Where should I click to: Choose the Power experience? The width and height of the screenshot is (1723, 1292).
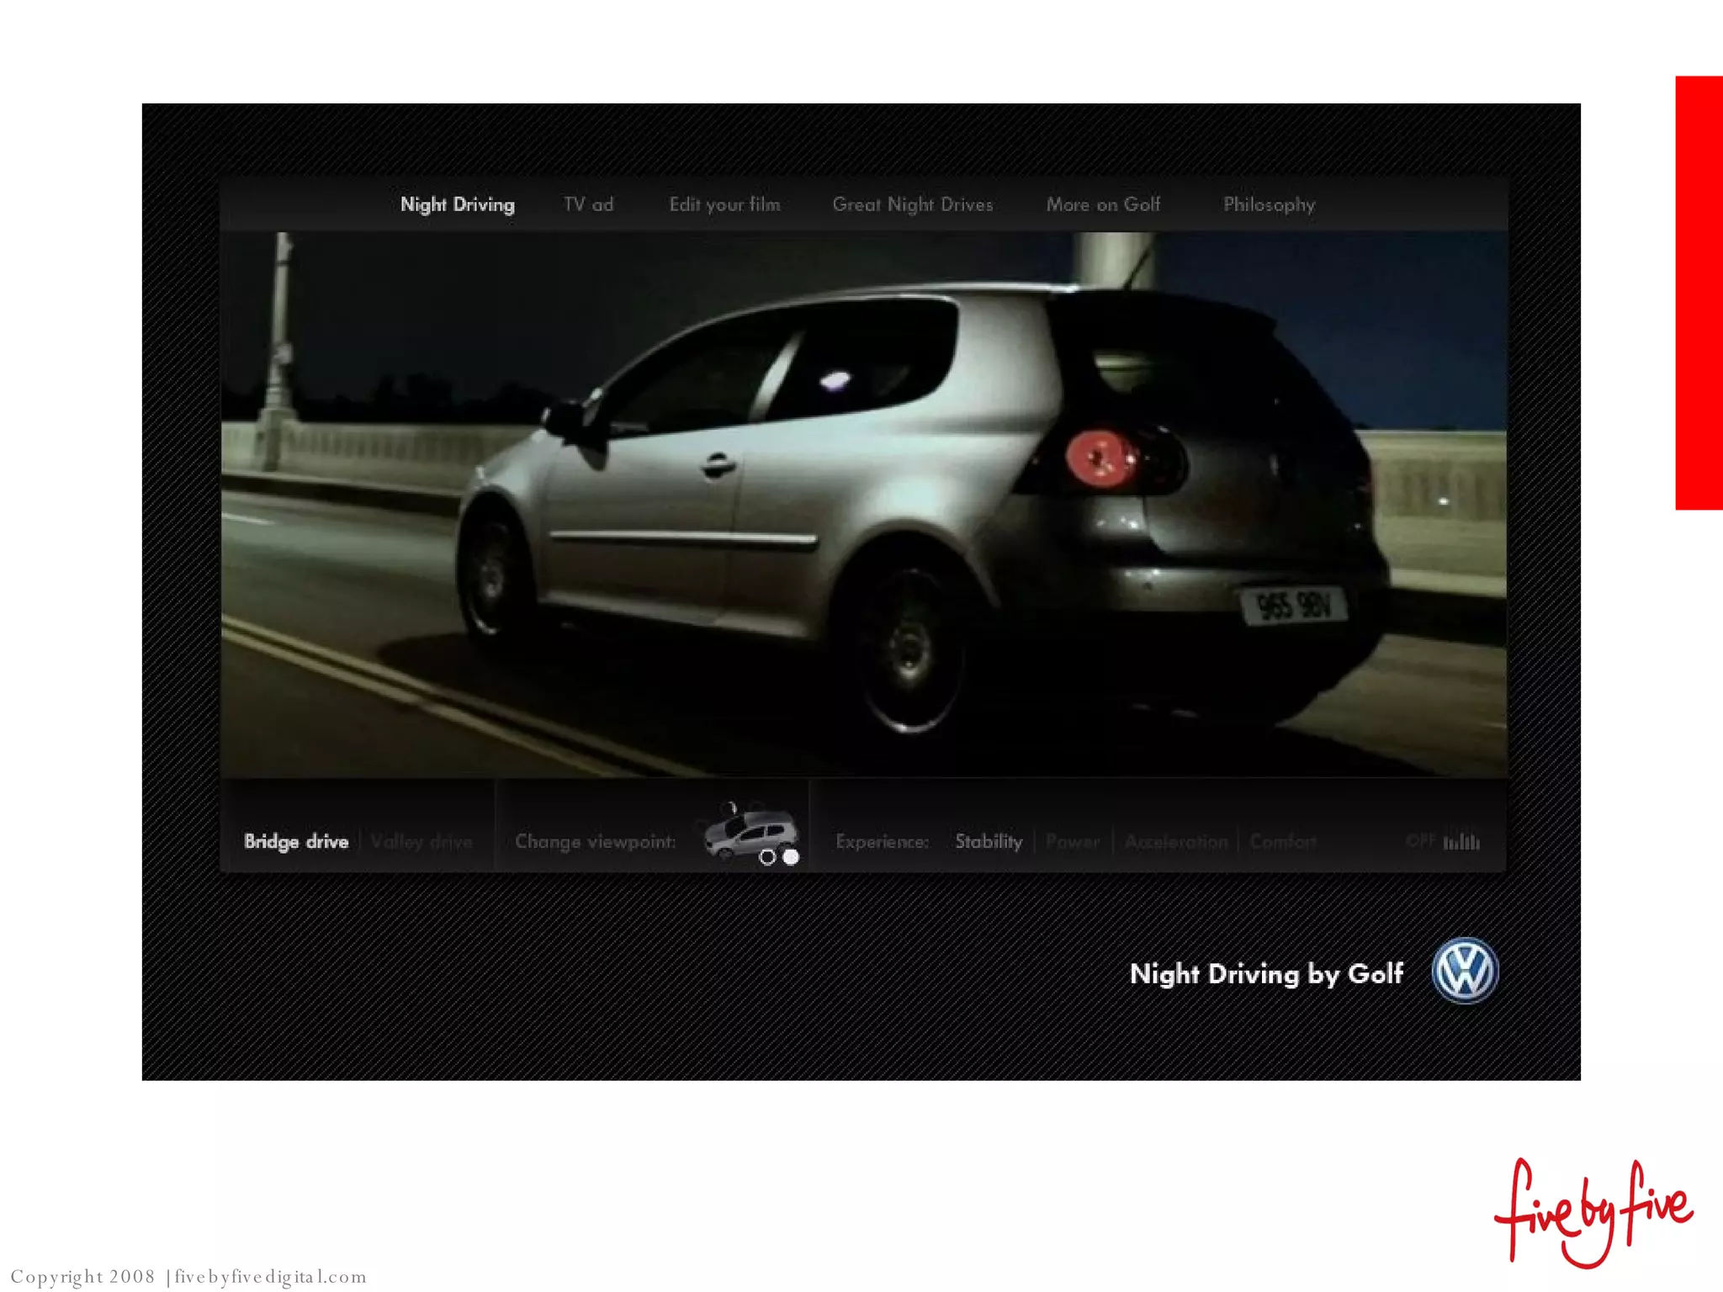pyautogui.click(x=1073, y=841)
